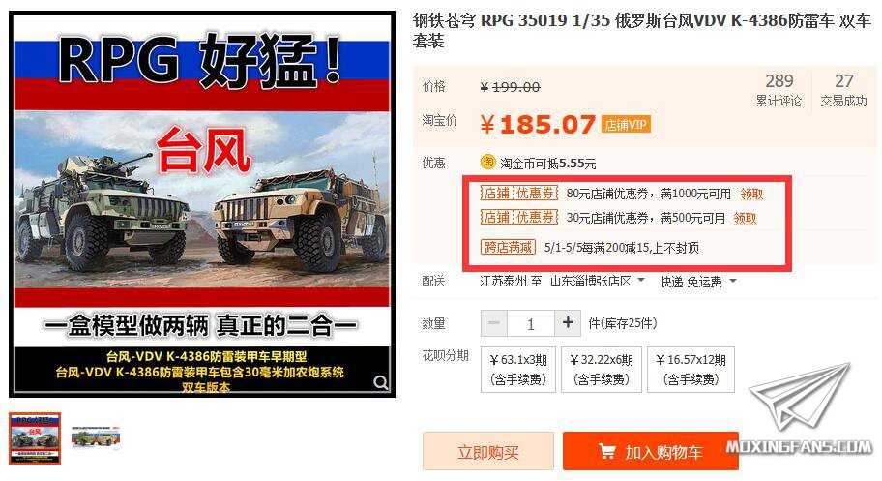Click the second 店铺优惠券 tag

pos(519,217)
